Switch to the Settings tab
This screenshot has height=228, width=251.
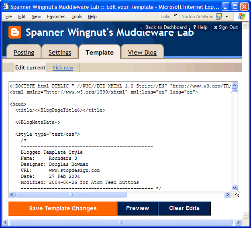60,53
